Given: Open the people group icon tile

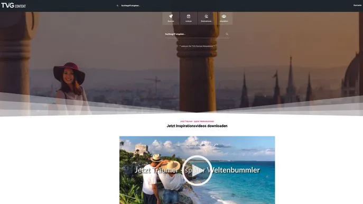Looking at the screenshot, I should tap(224, 18).
